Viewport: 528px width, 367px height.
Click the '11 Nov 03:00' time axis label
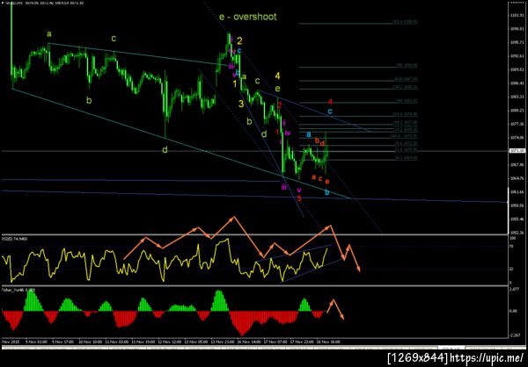(115, 342)
